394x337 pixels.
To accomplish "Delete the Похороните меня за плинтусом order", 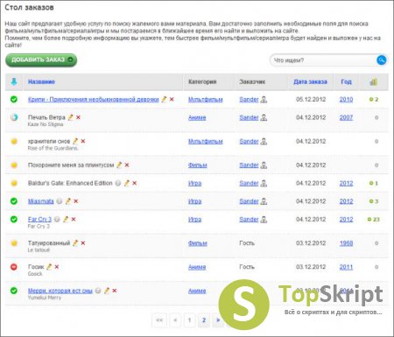I will point(127,165).
